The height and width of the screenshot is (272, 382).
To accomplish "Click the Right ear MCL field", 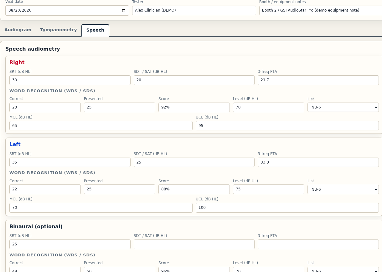I will [101, 126].
